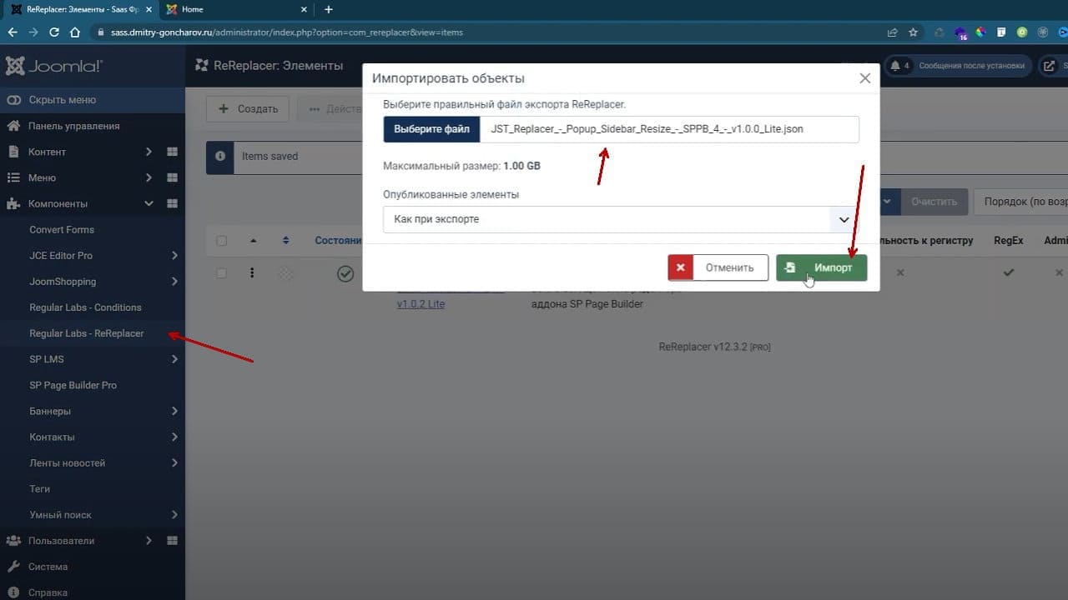Click the colorful wheel extension icon
The height and width of the screenshot is (600, 1068).
pyautogui.click(x=980, y=32)
